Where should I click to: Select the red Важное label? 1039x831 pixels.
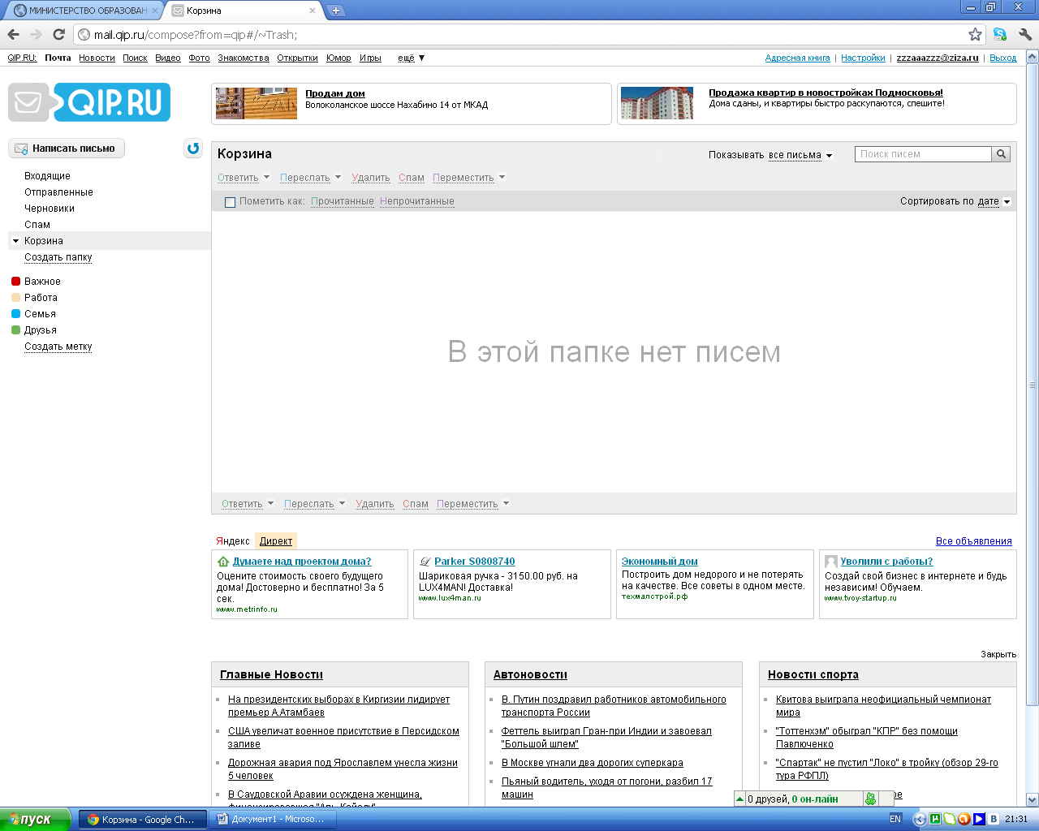36,282
